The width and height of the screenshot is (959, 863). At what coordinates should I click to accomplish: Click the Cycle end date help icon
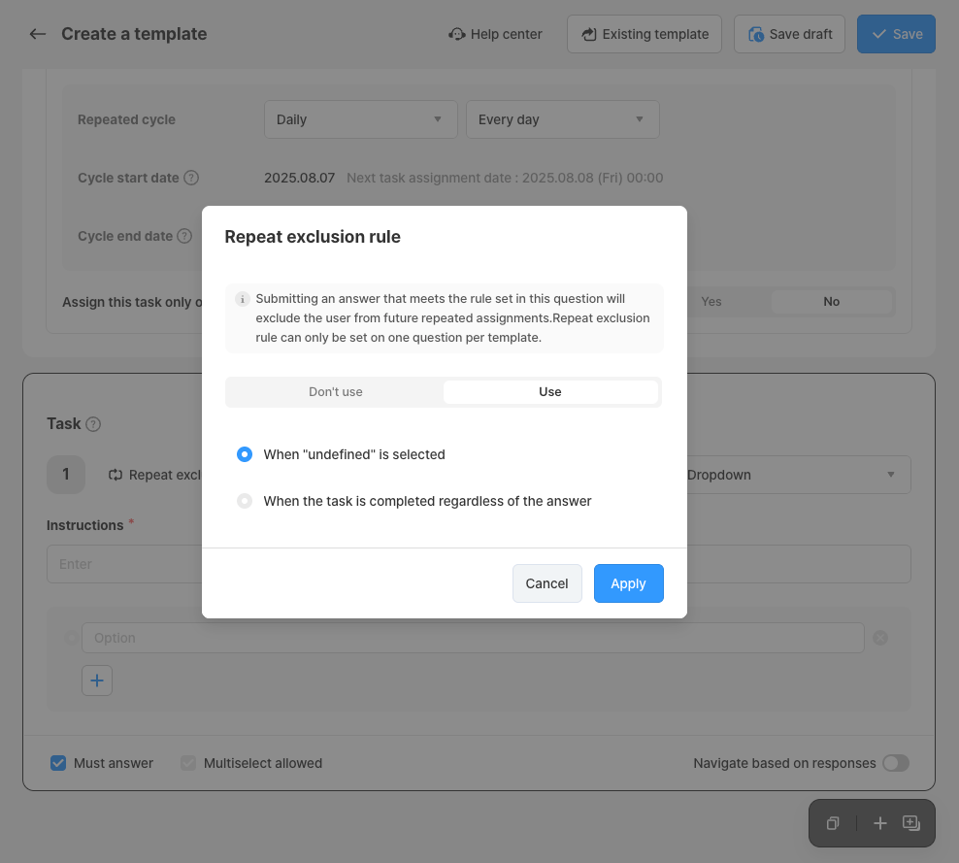click(x=184, y=236)
